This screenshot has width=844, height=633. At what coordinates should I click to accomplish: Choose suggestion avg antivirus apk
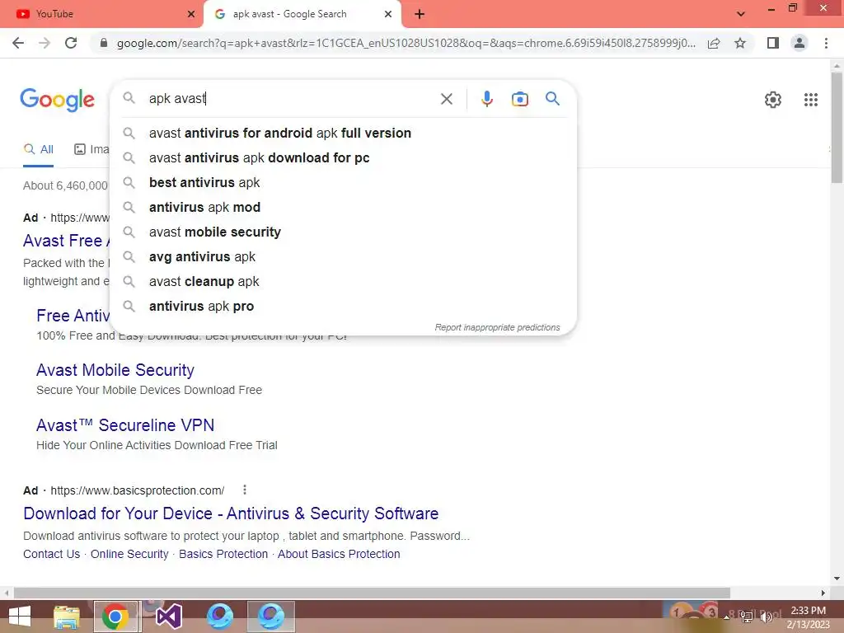click(342, 257)
